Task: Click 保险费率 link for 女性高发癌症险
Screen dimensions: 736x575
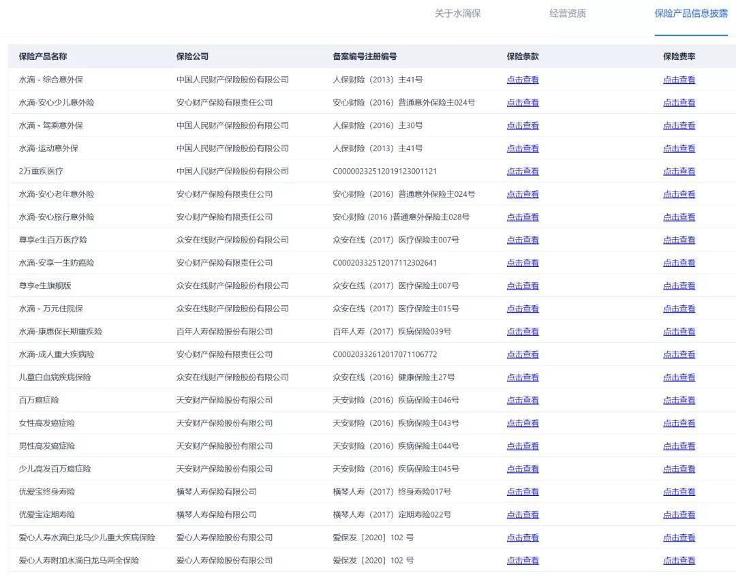Action: click(679, 423)
